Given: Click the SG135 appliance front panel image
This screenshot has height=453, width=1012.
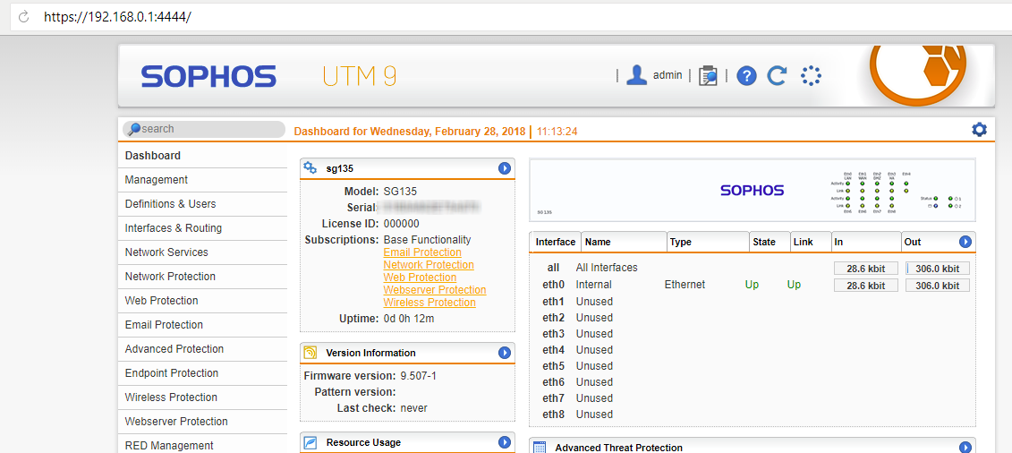Looking at the screenshot, I should coord(752,191).
